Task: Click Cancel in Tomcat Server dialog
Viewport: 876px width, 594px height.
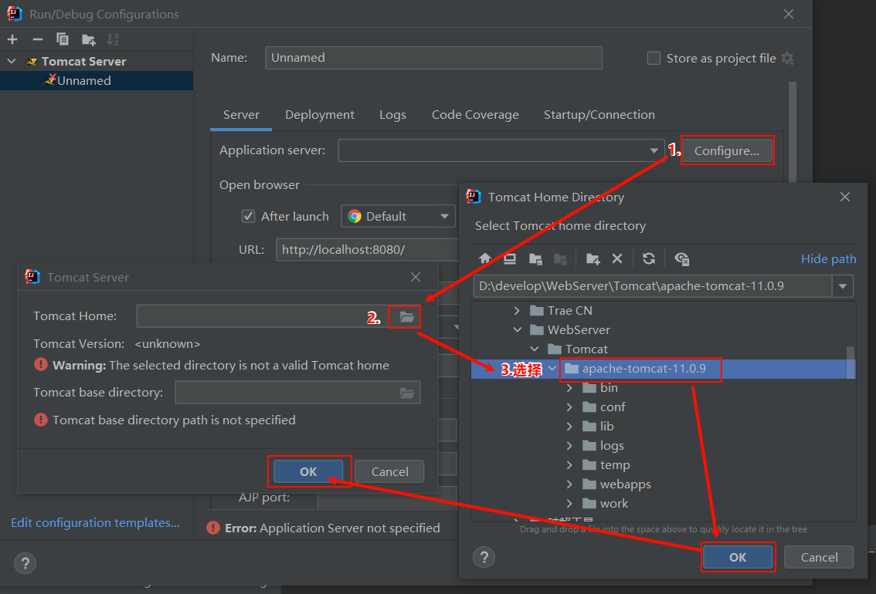Action: 390,472
